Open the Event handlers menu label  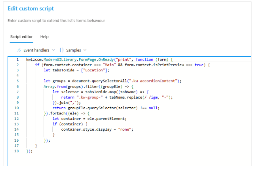pos(36,50)
